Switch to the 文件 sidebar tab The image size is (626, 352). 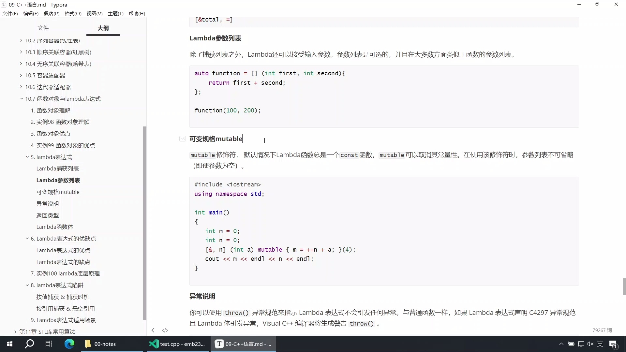click(43, 28)
